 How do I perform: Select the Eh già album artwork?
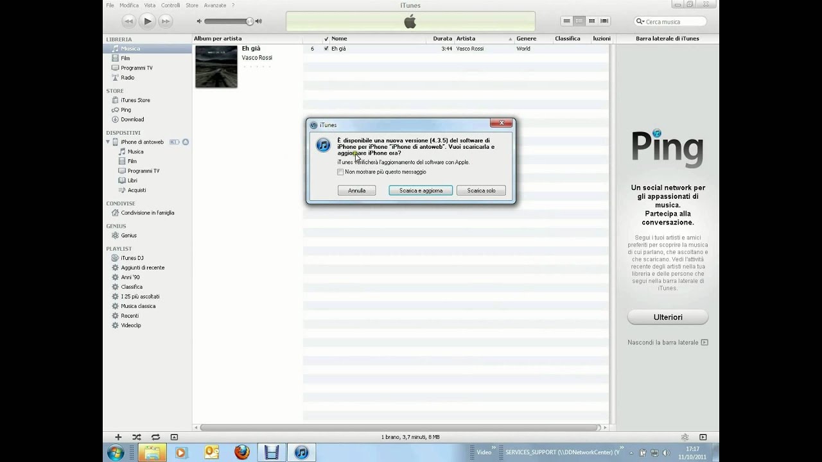(x=216, y=67)
